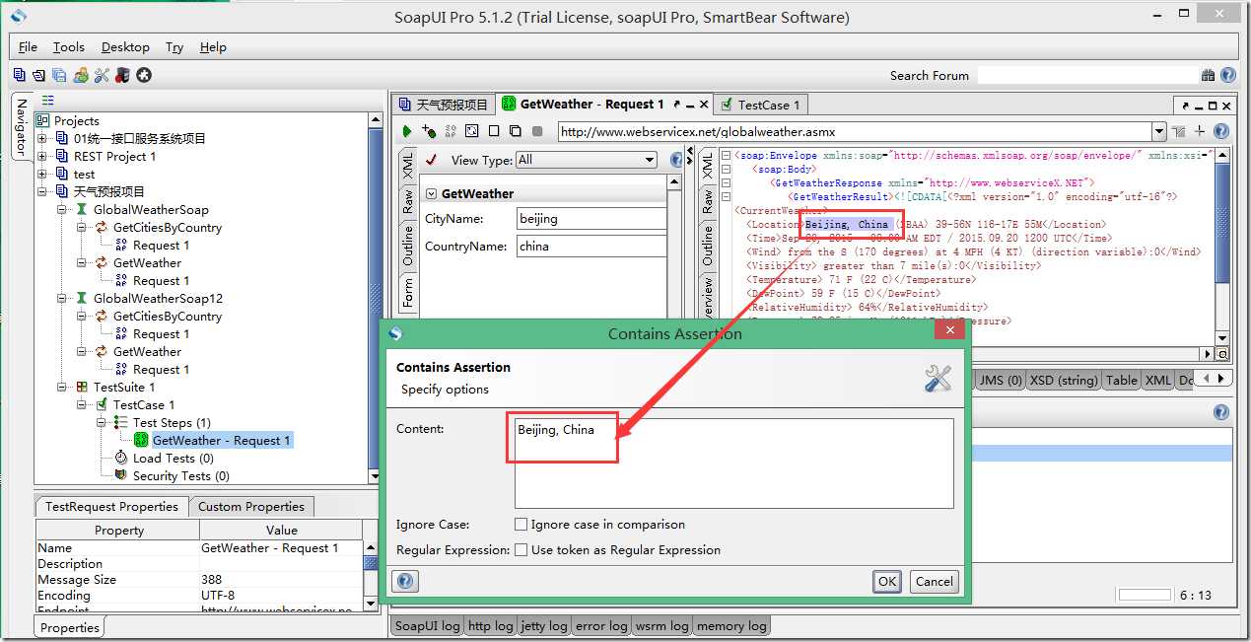
Task: Collapse the 天气预报项目 project node
Action: [42, 192]
